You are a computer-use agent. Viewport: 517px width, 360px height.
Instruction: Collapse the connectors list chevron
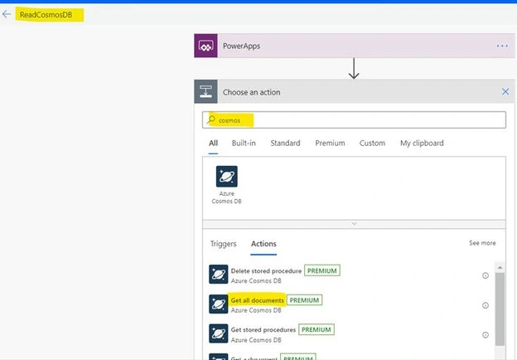[x=354, y=224]
